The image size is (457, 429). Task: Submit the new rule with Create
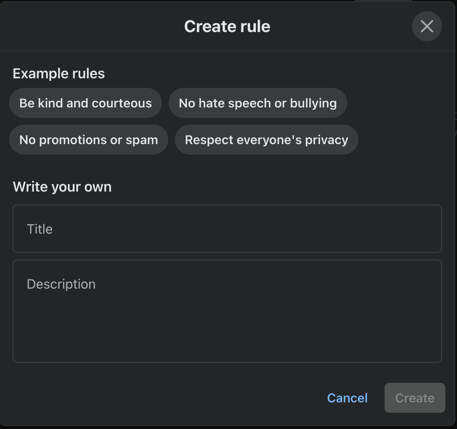[415, 398]
